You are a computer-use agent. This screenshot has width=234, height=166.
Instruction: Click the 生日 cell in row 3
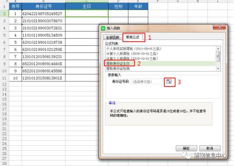tap(87, 21)
